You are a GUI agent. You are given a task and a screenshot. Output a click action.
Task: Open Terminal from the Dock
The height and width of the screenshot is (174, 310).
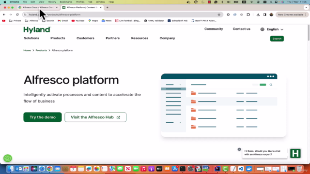tap(183, 169)
